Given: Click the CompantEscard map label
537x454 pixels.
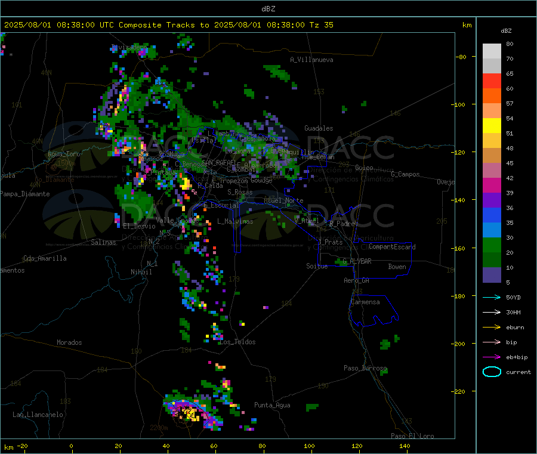Looking at the screenshot, I should click(x=392, y=246).
